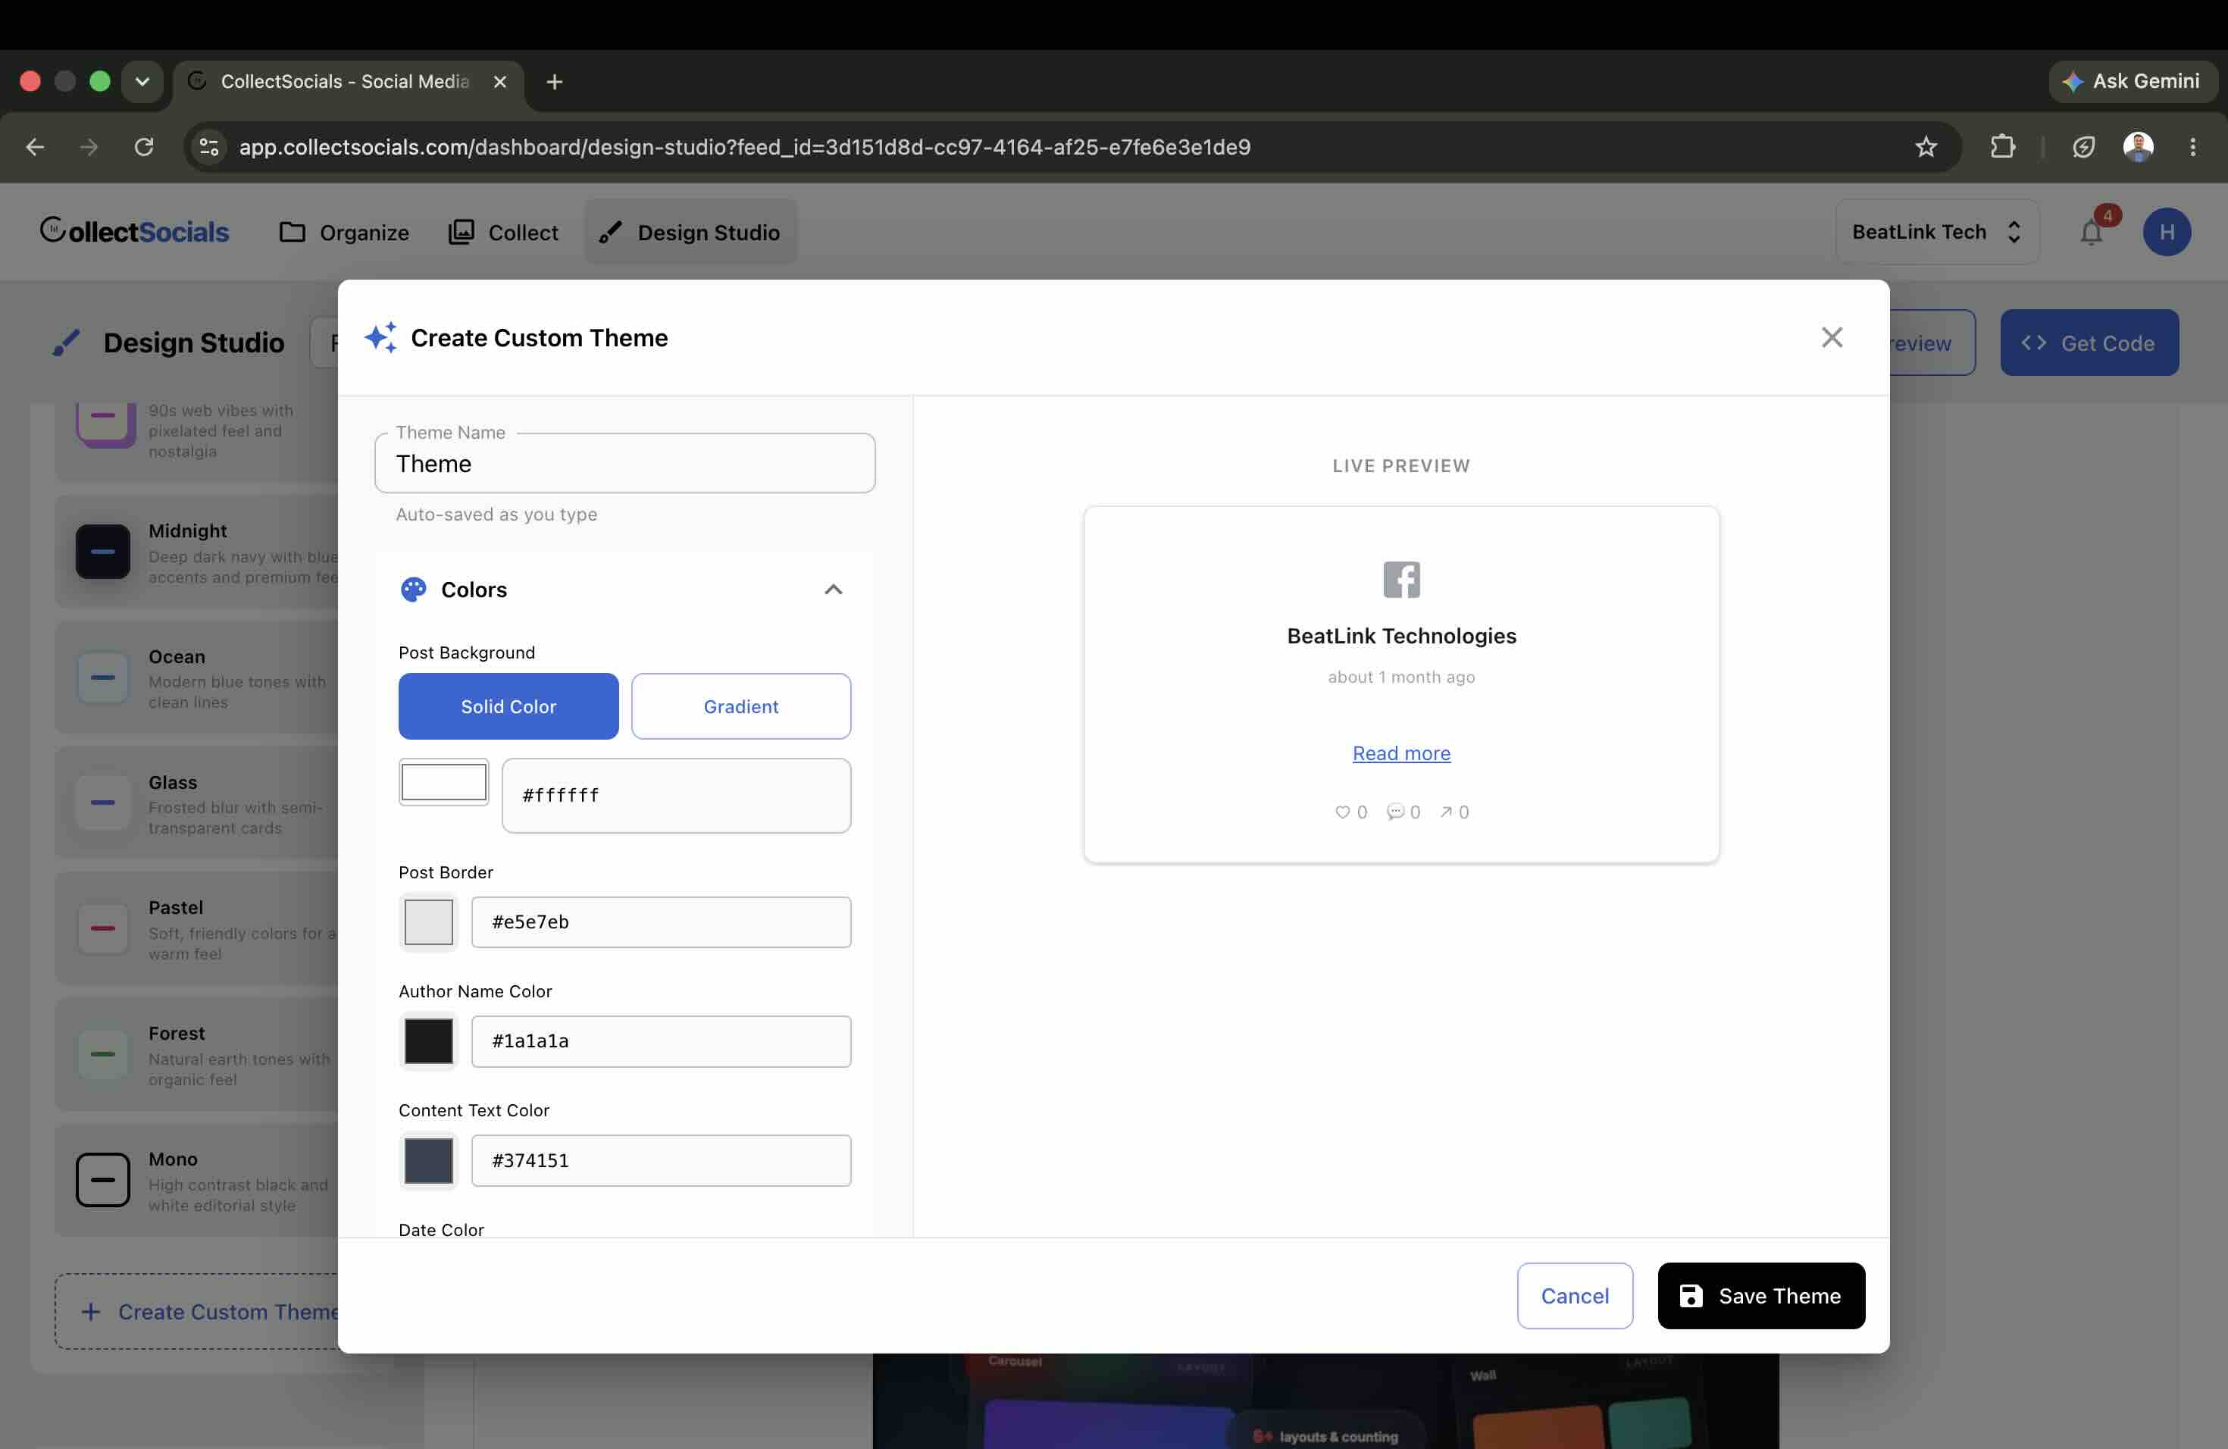
Task: Click the CollectSocials logo
Action: pyautogui.click(x=134, y=231)
